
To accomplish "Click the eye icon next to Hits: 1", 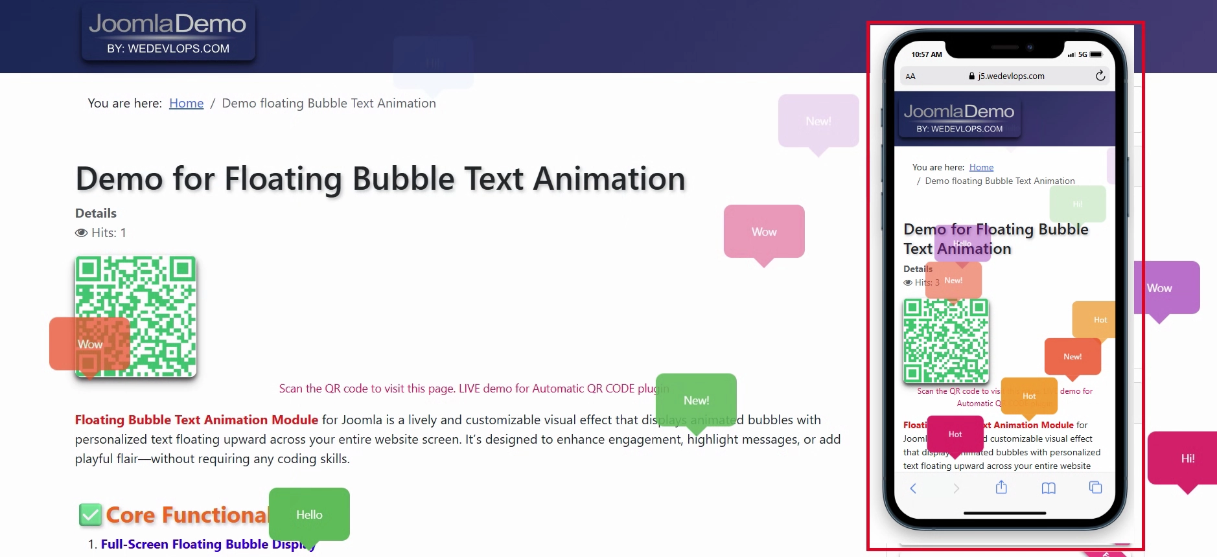I will [81, 233].
